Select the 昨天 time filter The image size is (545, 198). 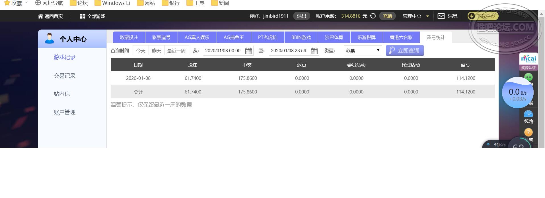pos(157,51)
